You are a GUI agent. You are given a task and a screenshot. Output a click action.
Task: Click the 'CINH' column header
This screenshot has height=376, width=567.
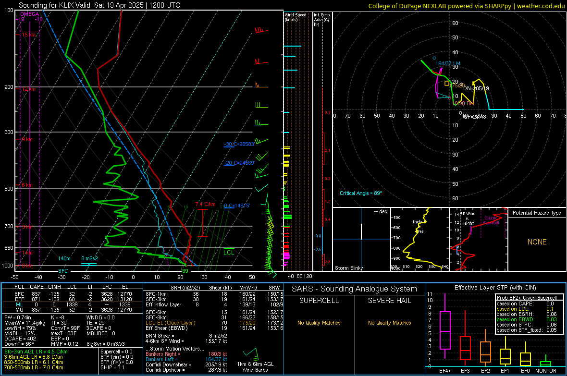click(x=54, y=287)
